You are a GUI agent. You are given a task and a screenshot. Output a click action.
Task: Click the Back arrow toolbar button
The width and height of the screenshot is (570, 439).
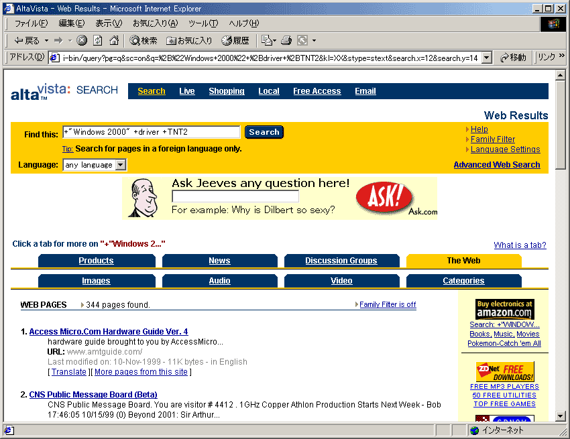[x=26, y=40]
